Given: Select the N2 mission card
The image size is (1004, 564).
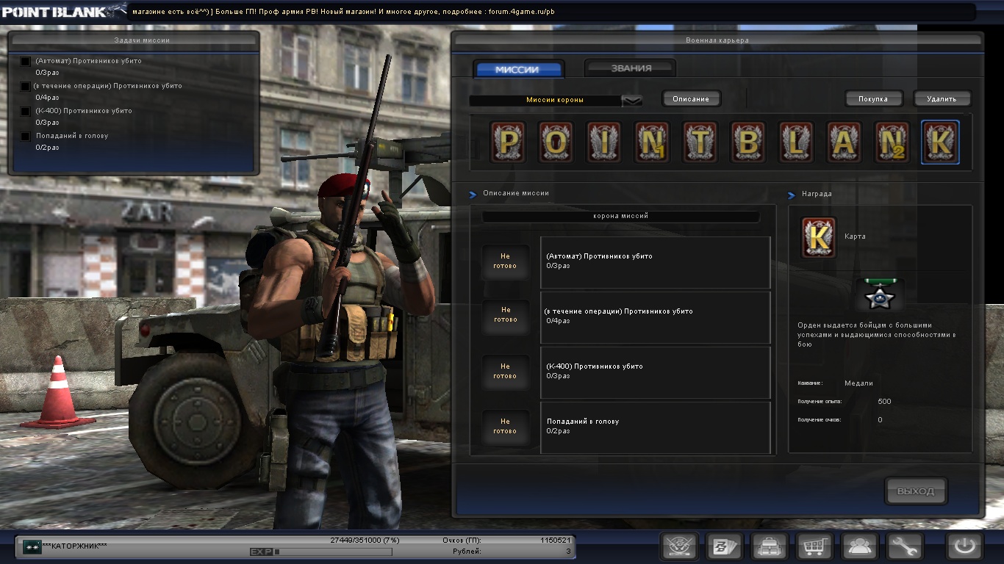Looking at the screenshot, I should point(892,142).
